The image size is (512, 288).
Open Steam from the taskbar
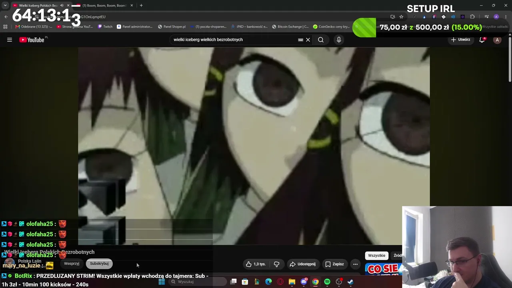pyautogui.click(x=350, y=282)
